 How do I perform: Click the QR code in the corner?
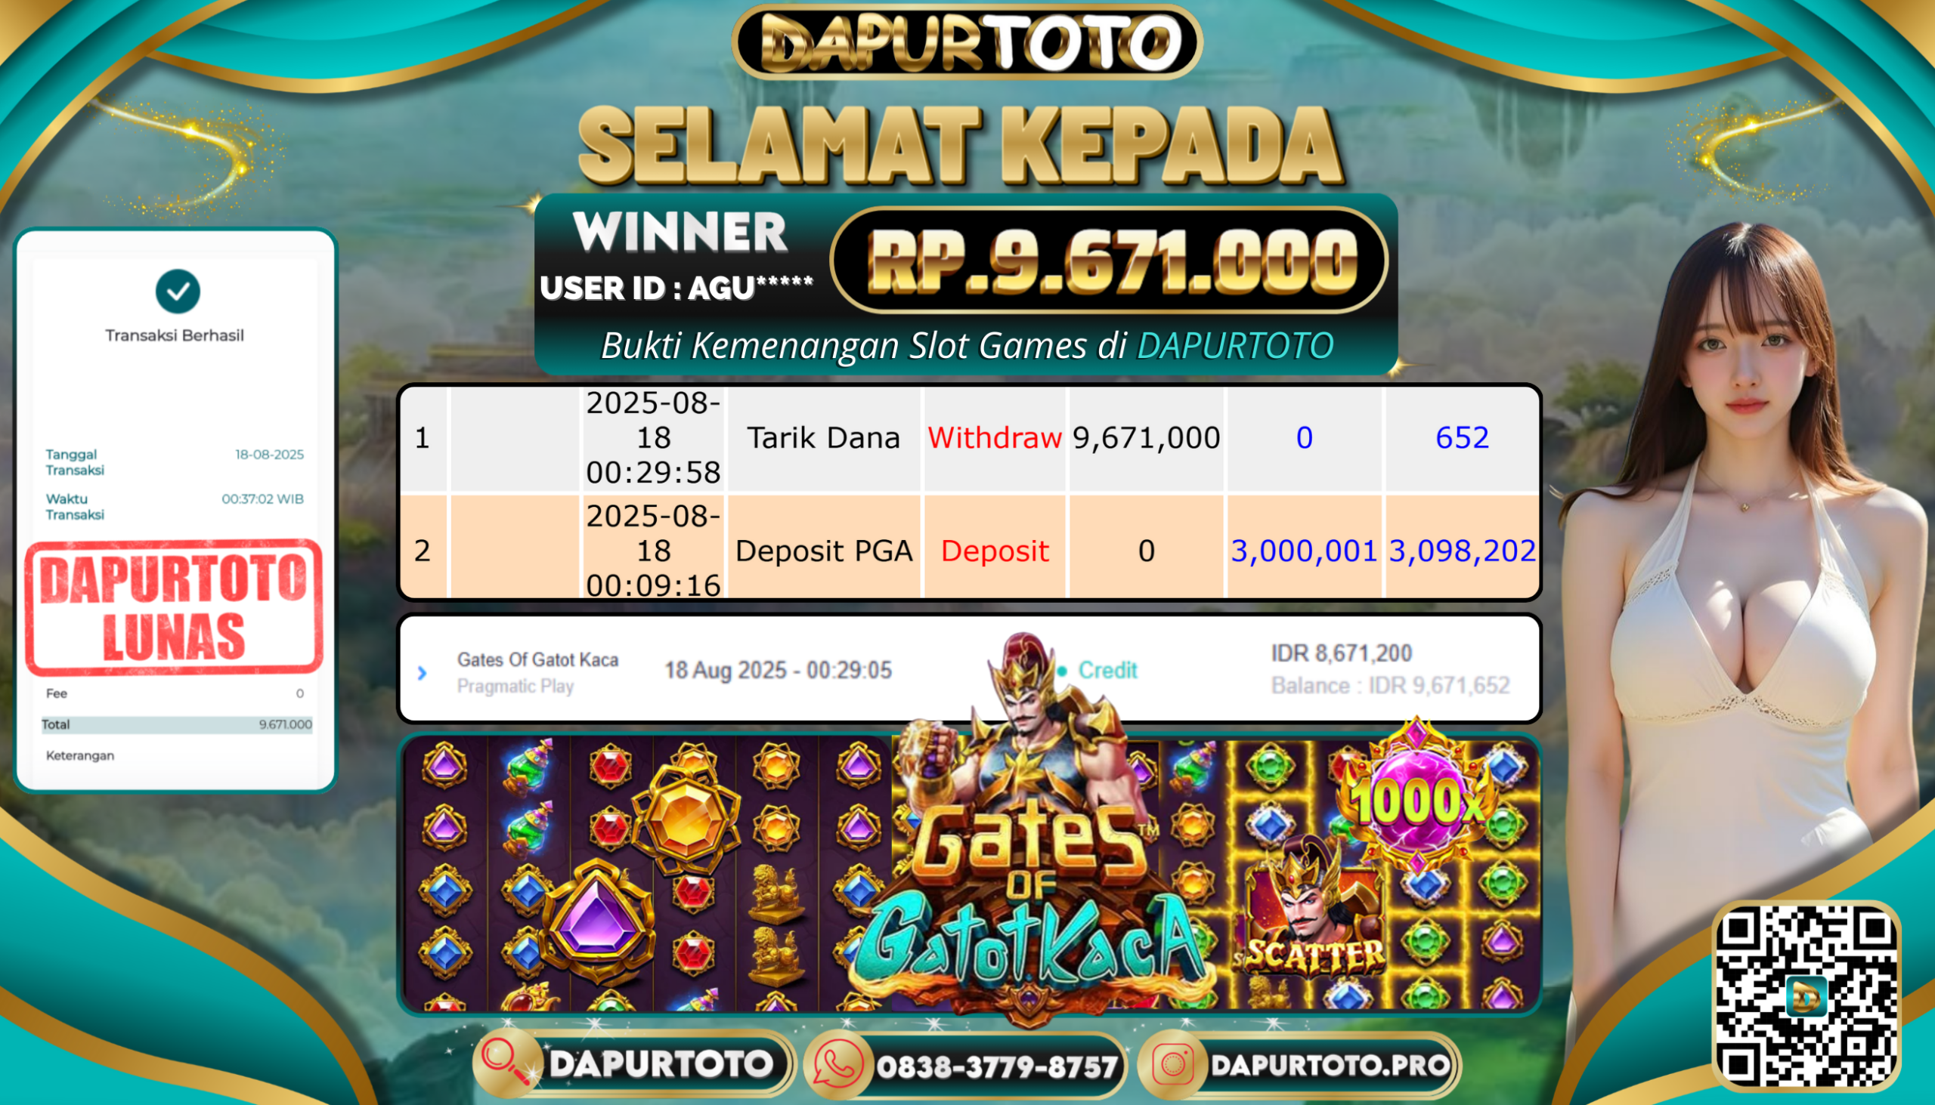[1806, 995]
